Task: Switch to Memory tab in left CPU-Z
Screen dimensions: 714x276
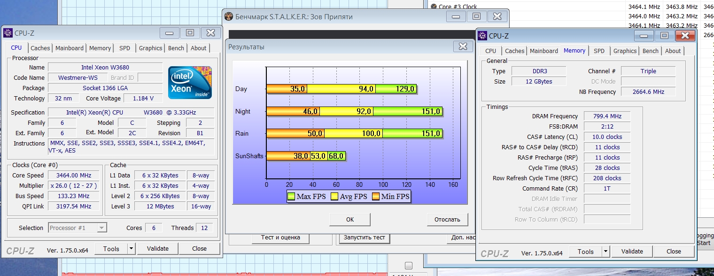Action: click(100, 48)
